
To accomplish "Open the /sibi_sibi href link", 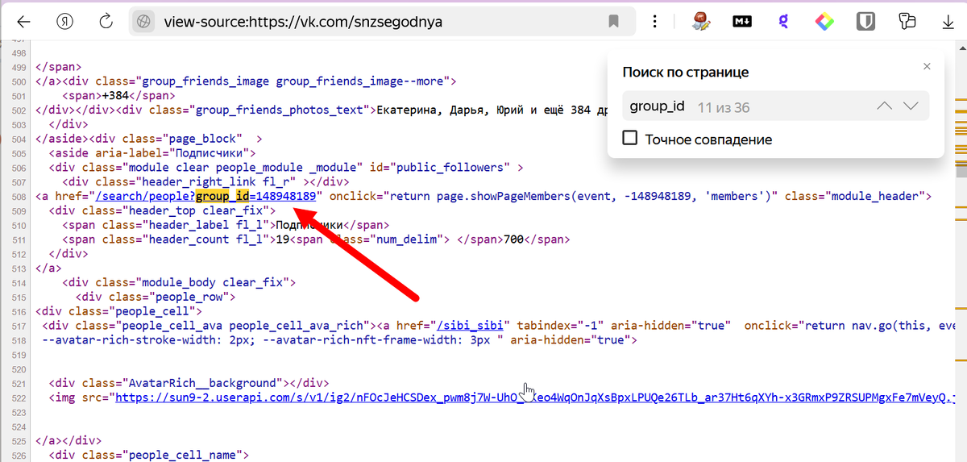I will [x=471, y=325].
